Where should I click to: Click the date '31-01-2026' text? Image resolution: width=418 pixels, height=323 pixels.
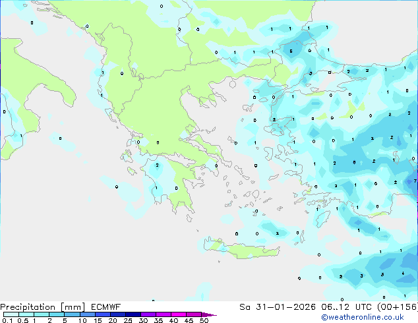tap(285, 307)
